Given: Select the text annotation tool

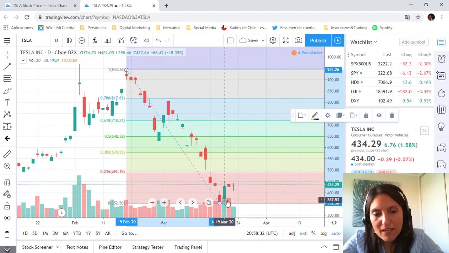Looking at the screenshot, I should pyautogui.click(x=7, y=103).
